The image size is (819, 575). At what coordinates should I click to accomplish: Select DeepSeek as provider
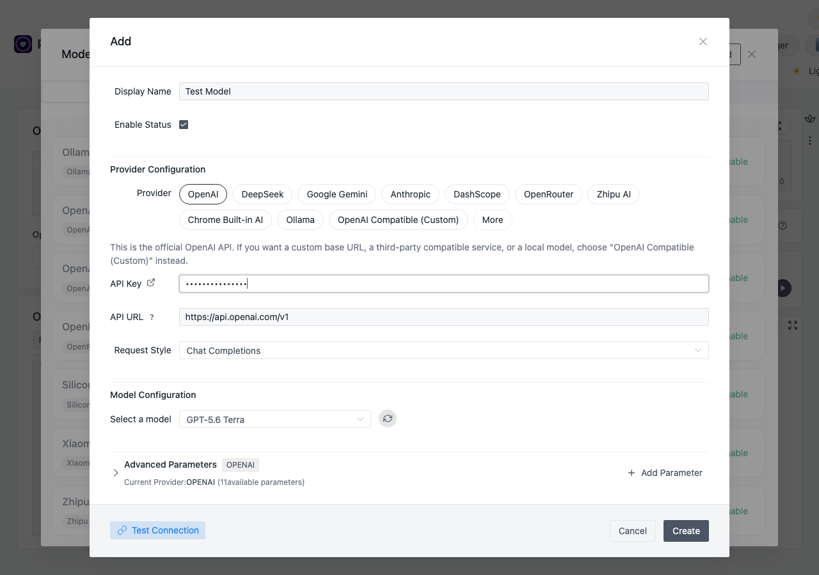pos(262,194)
